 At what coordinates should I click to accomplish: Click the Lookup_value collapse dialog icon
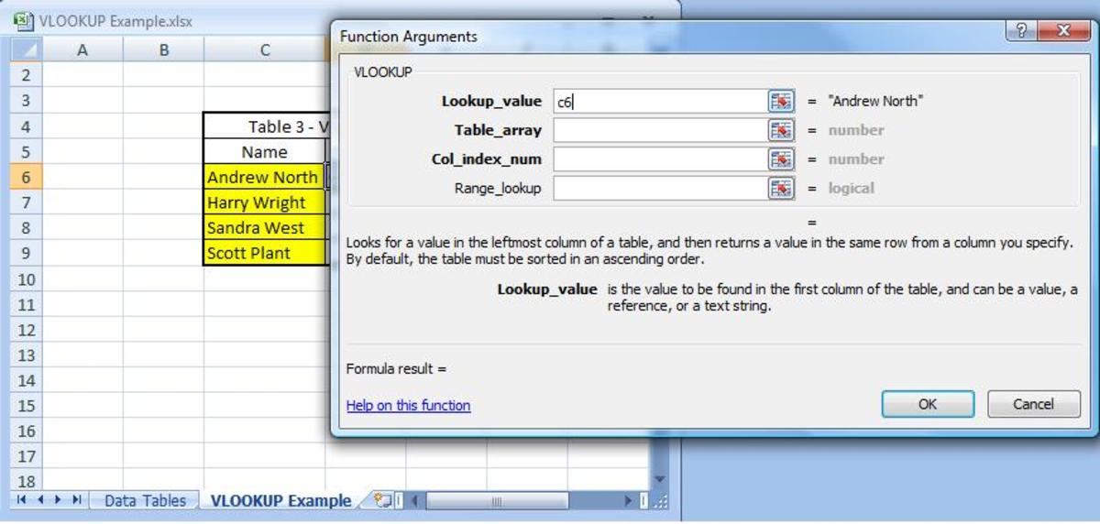point(780,102)
